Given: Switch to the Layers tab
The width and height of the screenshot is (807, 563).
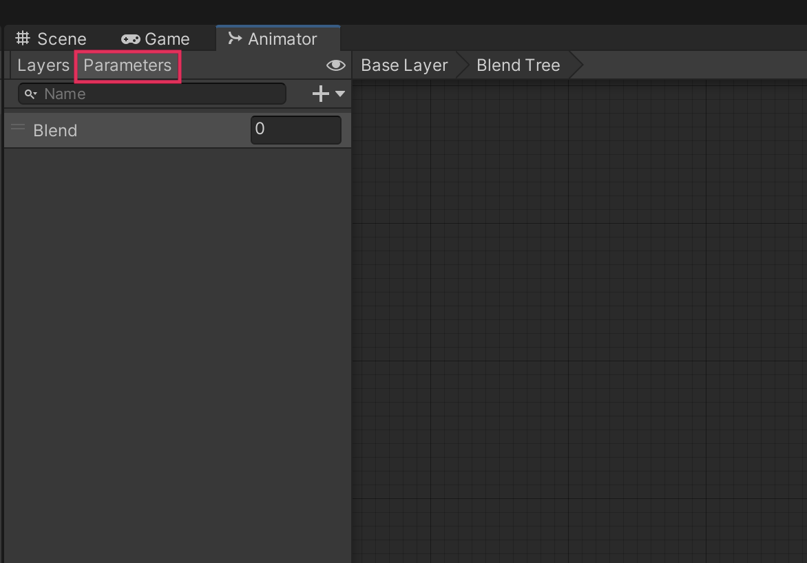Looking at the screenshot, I should pos(43,65).
